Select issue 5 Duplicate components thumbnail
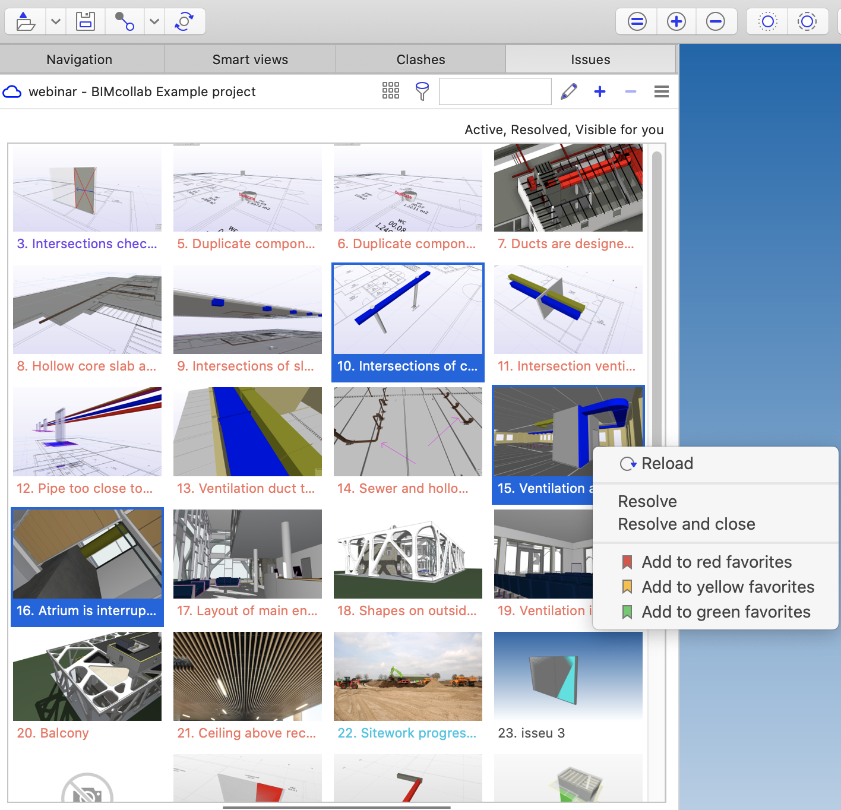Image resolution: width=841 pixels, height=810 pixels. [248, 188]
